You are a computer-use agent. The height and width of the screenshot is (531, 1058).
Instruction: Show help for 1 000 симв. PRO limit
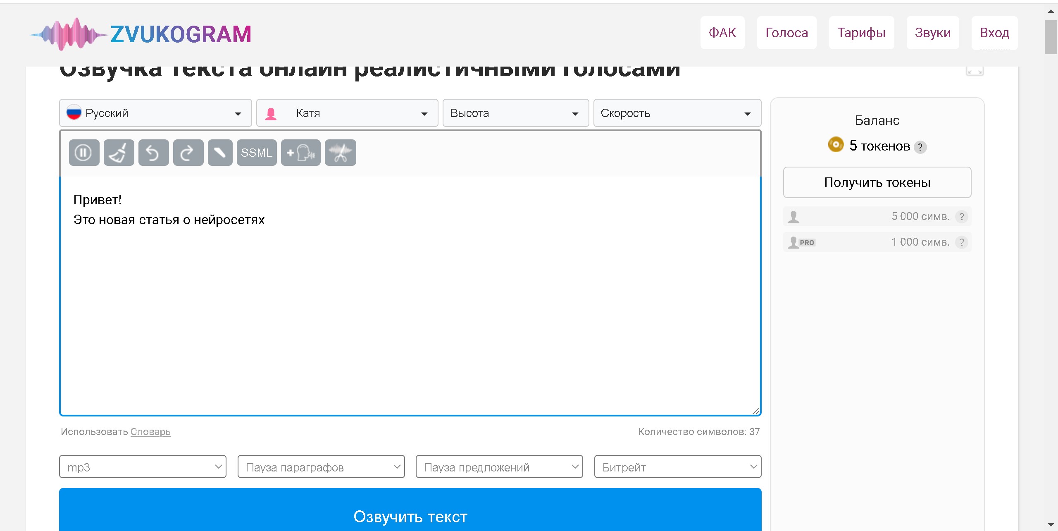click(x=962, y=242)
